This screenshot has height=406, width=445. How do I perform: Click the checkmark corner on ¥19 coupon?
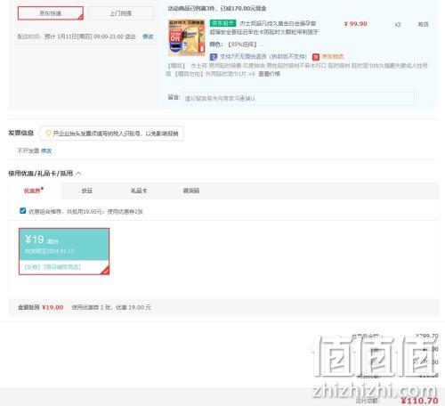coord(105,271)
